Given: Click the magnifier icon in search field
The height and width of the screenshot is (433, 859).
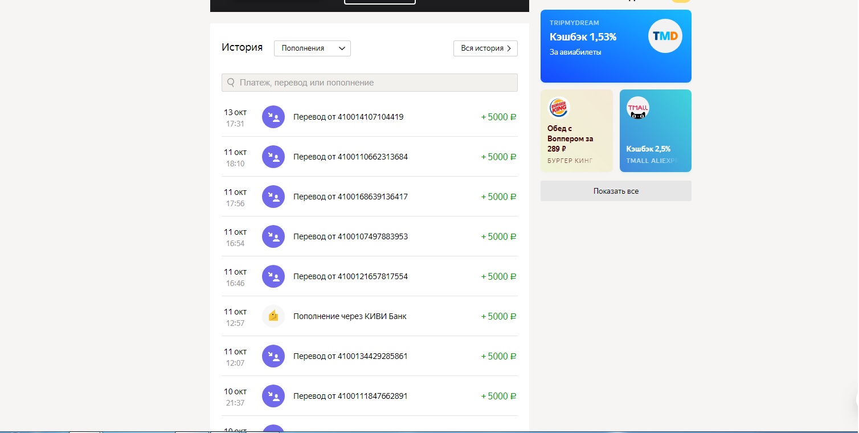Looking at the screenshot, I should coord(231,83).
